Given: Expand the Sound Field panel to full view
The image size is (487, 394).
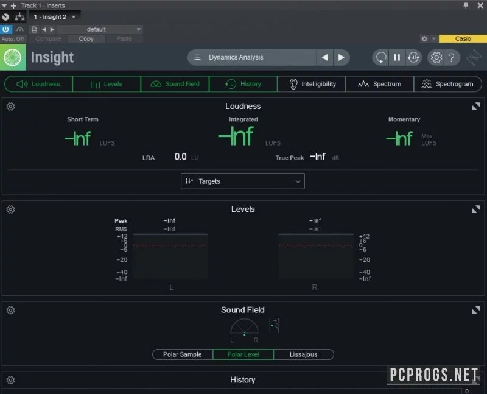Looking at the screenshot, I should pyautogui.click(x=476, y=310).
